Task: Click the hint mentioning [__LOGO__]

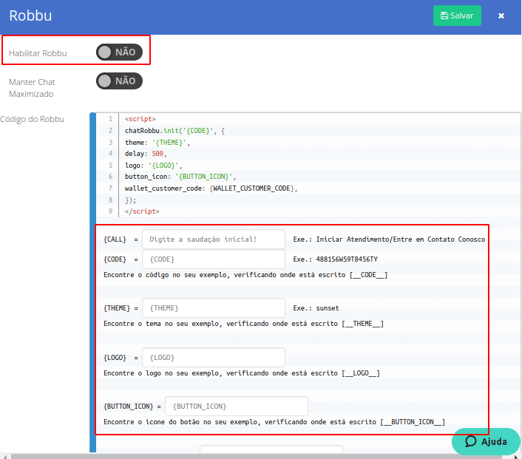Action: [x=241, y=373]
